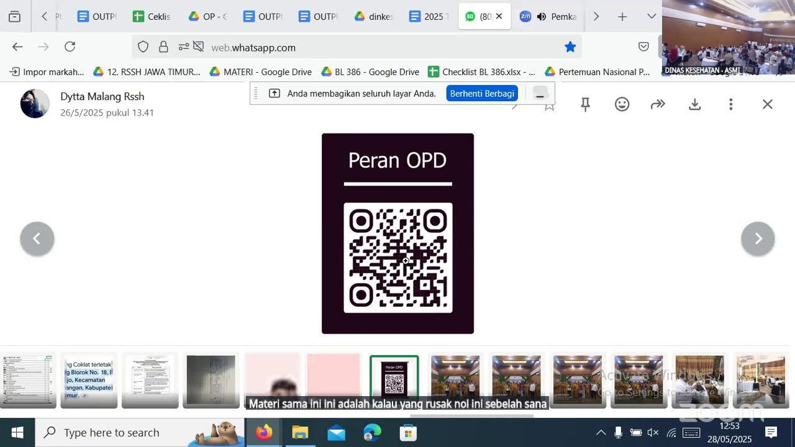The width and height of the screenshot is (795, 447).
Task: Open MATERI - Google Drive bookmark
Action: pos(261,72)
